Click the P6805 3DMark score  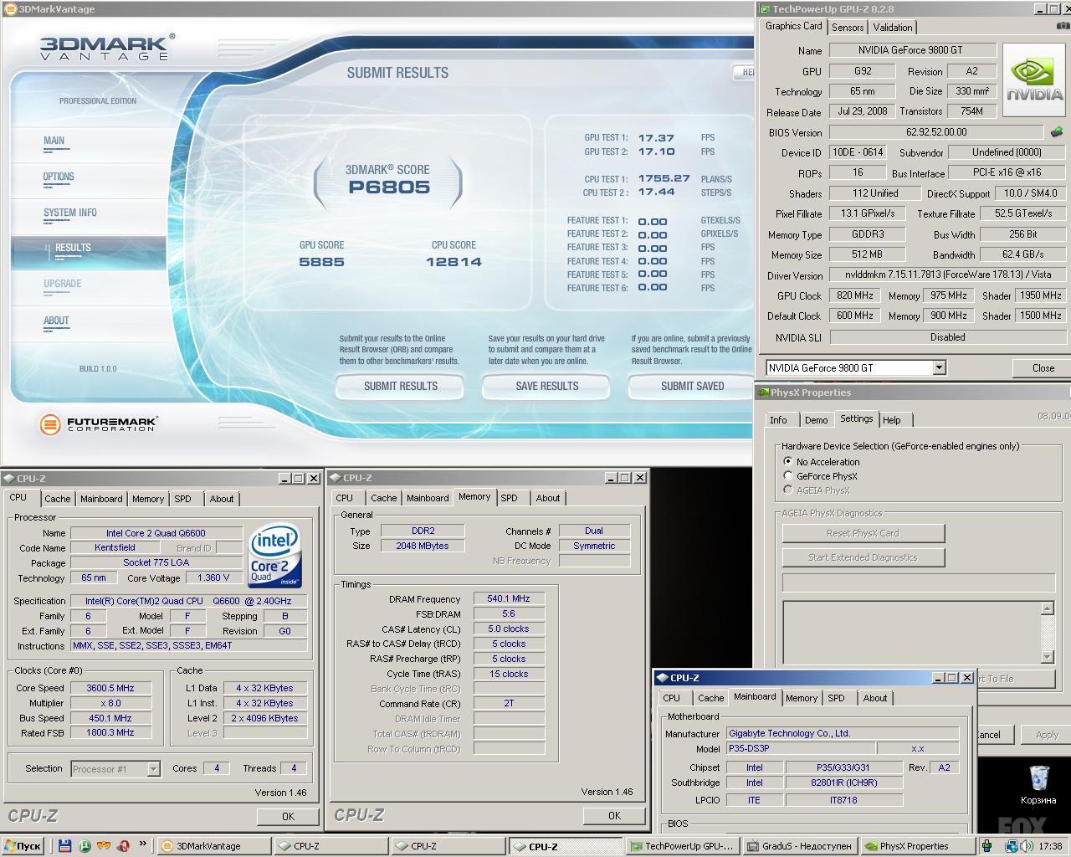pyautogui.click(x=389, y=187)
